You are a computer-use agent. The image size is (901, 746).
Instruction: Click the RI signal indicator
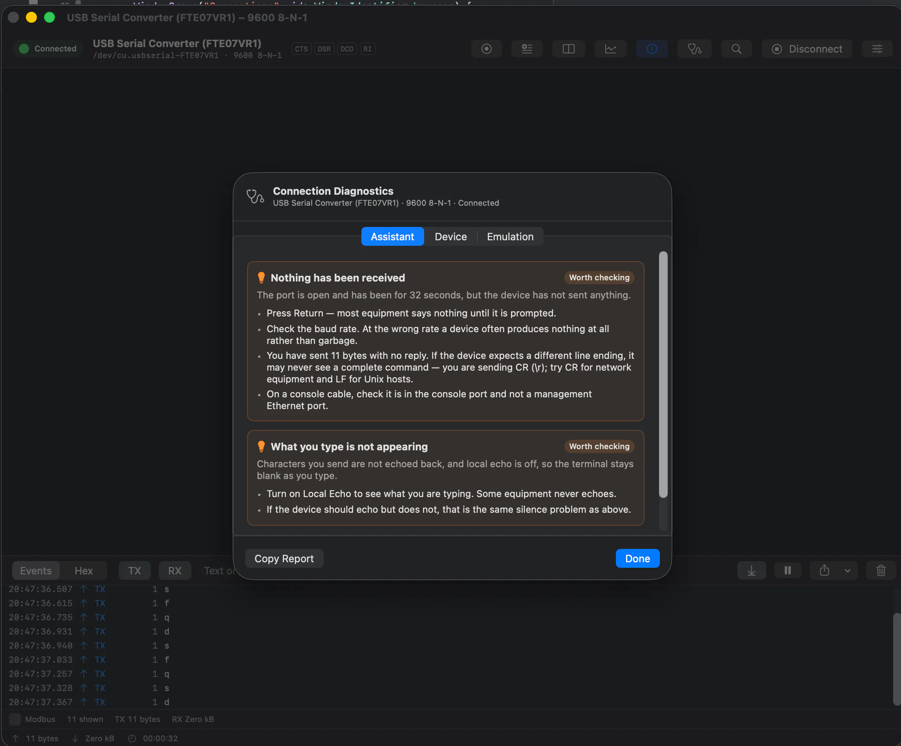click(x=367, y=49)
